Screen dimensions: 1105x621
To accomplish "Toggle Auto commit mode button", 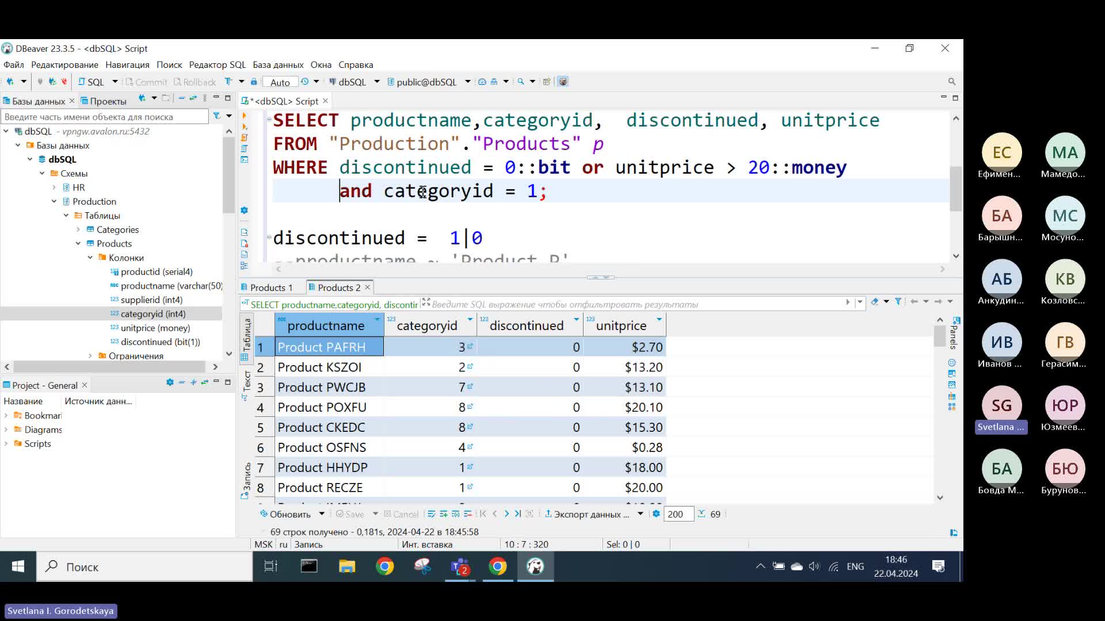I will click(280, 82).
